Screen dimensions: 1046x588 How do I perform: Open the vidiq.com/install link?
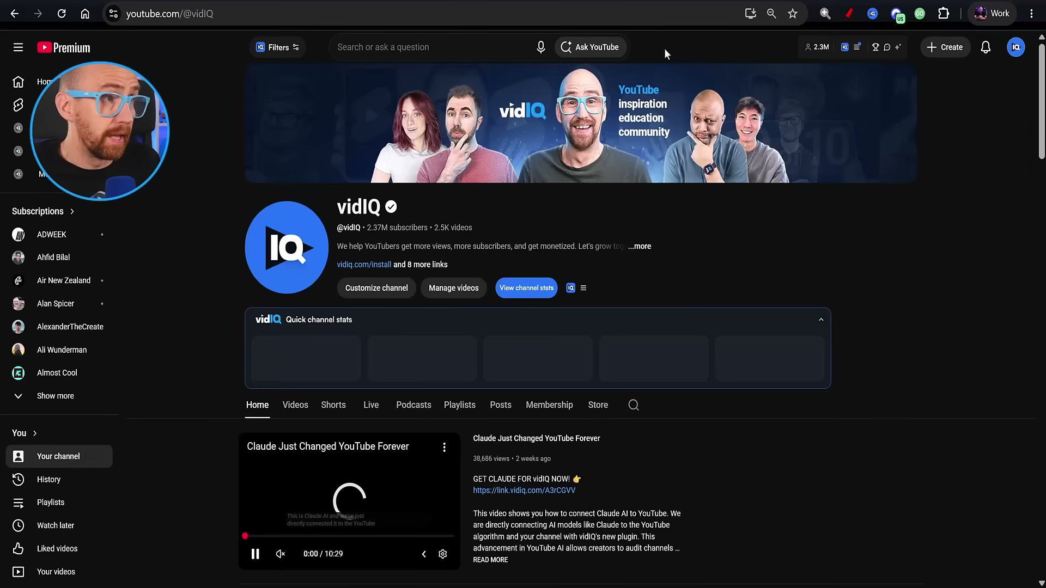[x=364, y=265]
